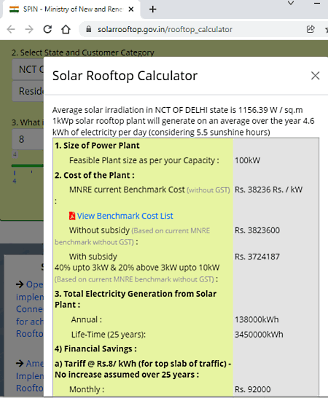
Task: Click the India flag favicon on tab
Action: point(15,9)
